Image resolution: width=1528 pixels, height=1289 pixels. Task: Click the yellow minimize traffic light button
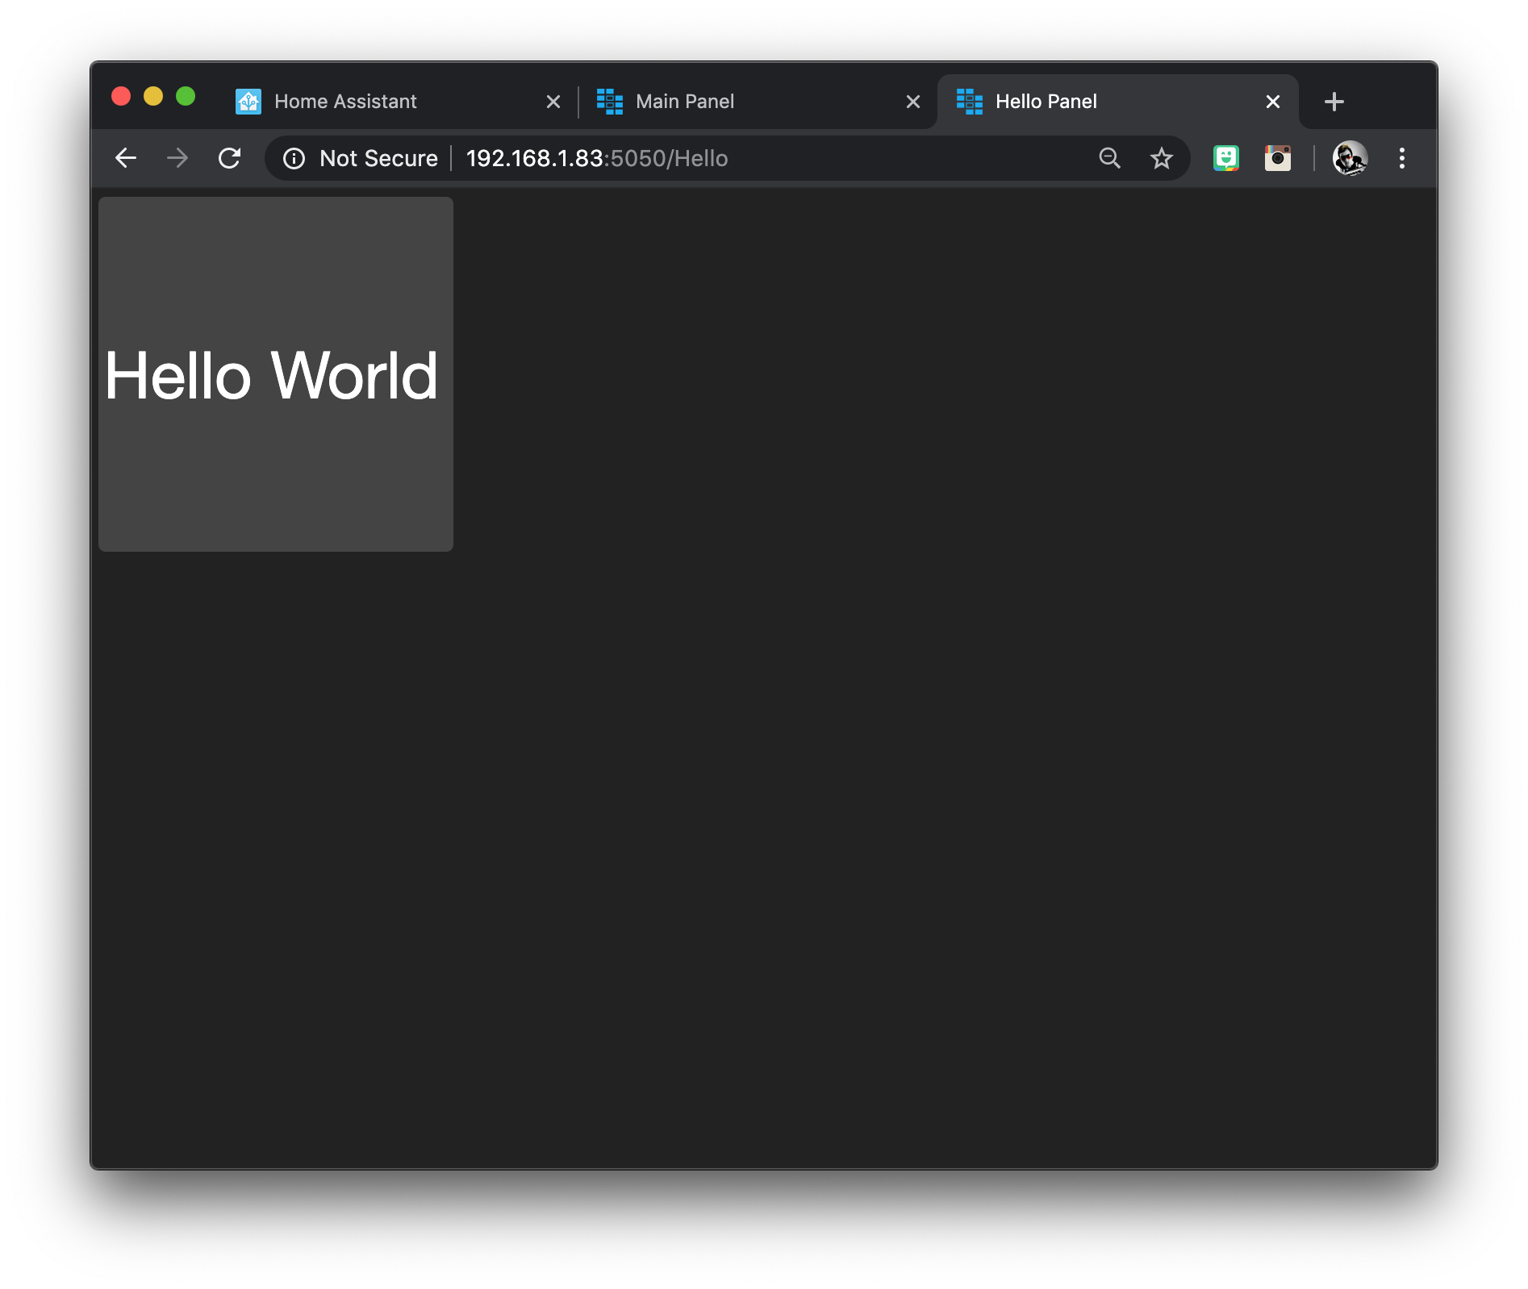click(154, 96)
